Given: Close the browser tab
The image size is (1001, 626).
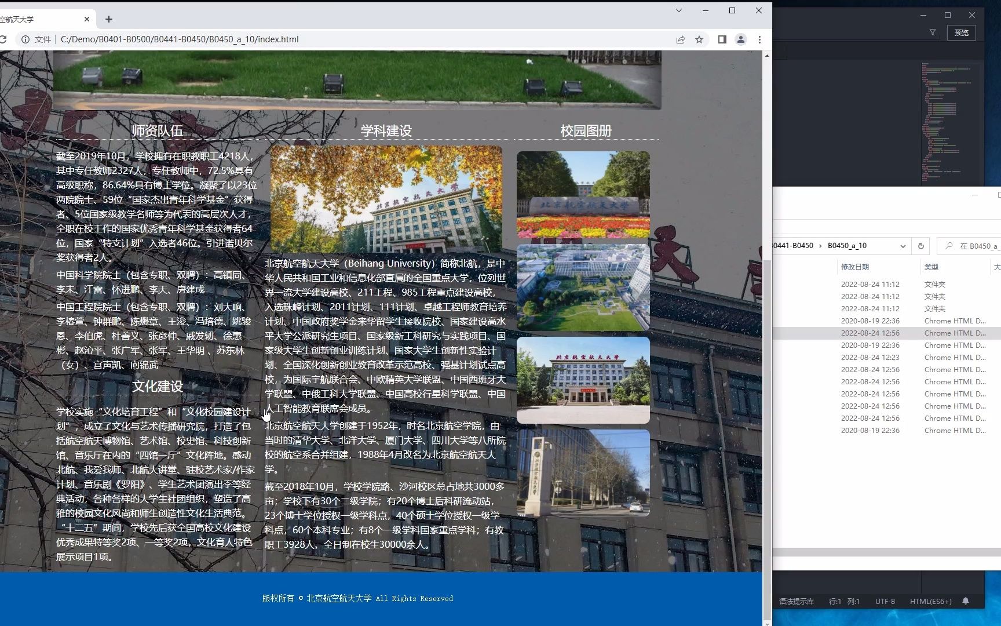Looking at the screenshot, I should (x=87, y=19).
